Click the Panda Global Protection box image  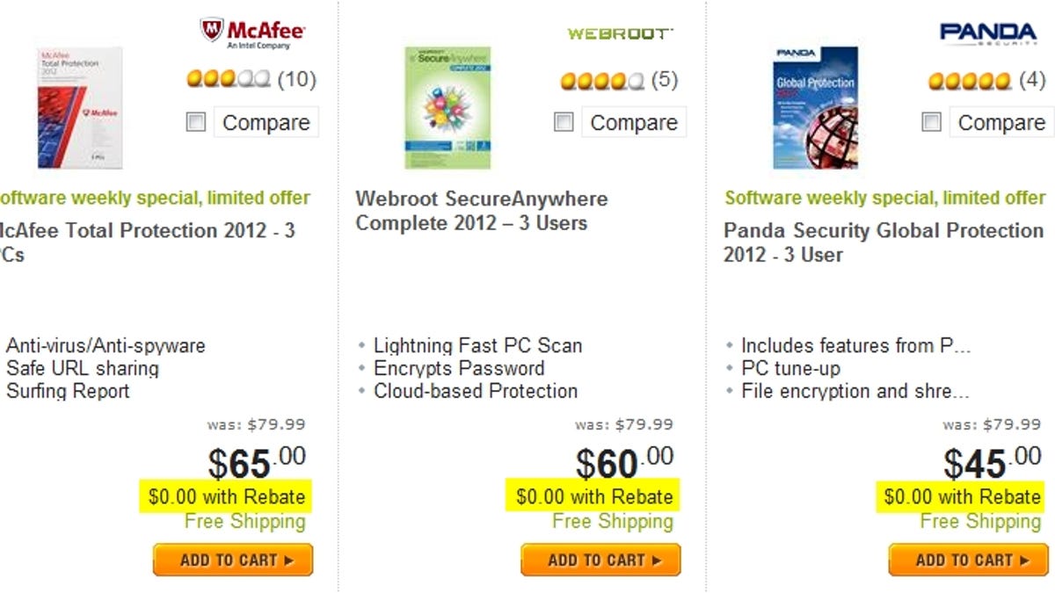point(814,107)
